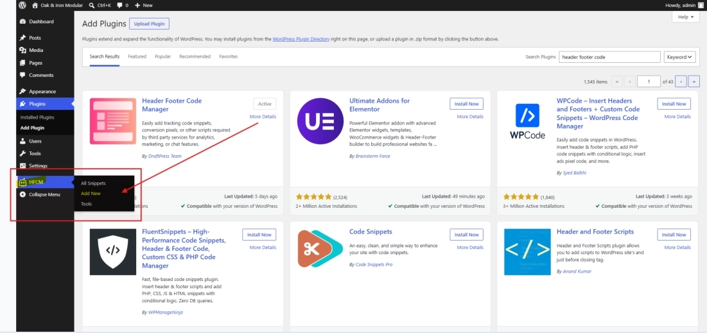Click the + New admin bar item
Image resolution: width=707 pixels, height=333 pixels.
pyautogui.click(x=144, y=5)
